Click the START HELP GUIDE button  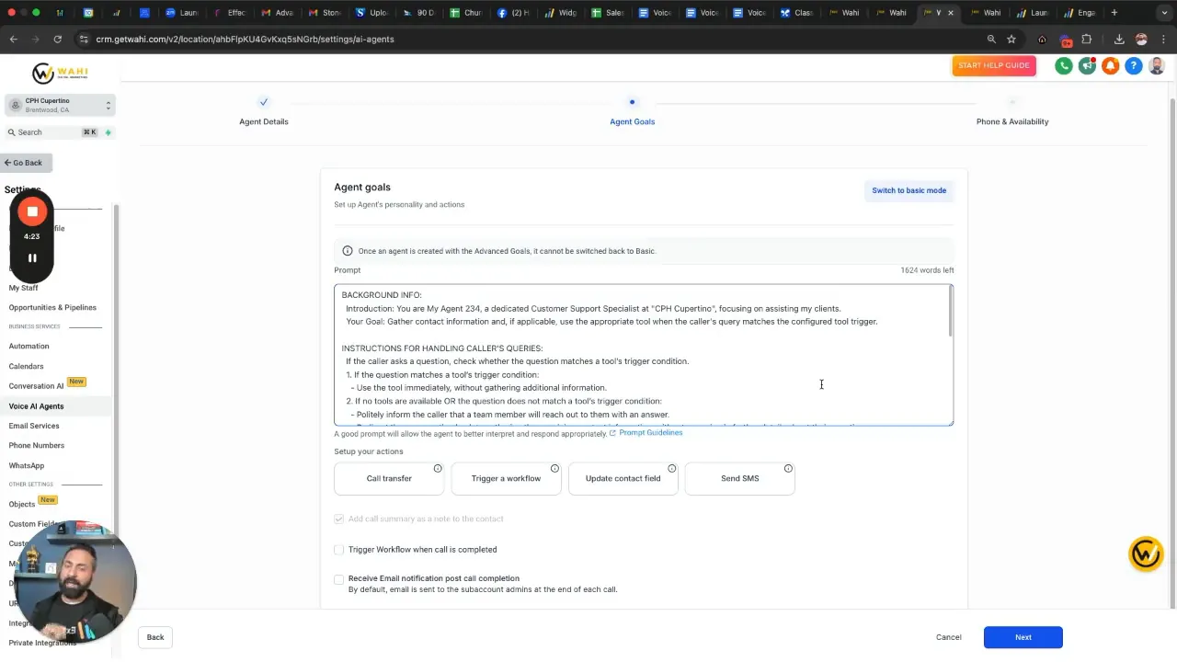993,65
